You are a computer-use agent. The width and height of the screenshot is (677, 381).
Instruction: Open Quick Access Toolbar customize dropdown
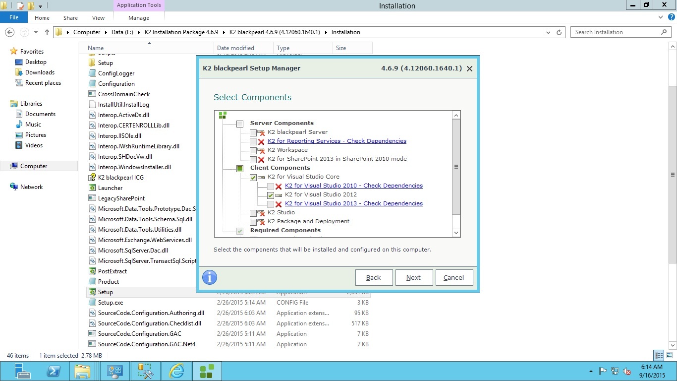(41, 6)
